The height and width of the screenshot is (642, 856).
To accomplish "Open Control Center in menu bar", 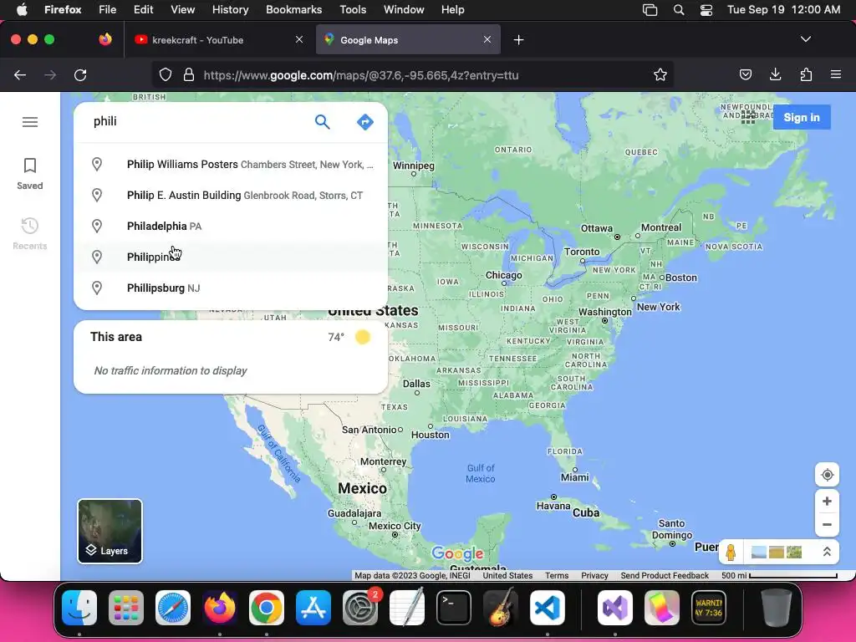I will pos(706,10).
